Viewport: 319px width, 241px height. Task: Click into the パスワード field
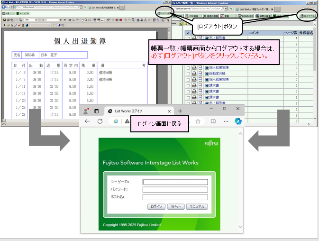pyautogui.click(x=175, y=189)
